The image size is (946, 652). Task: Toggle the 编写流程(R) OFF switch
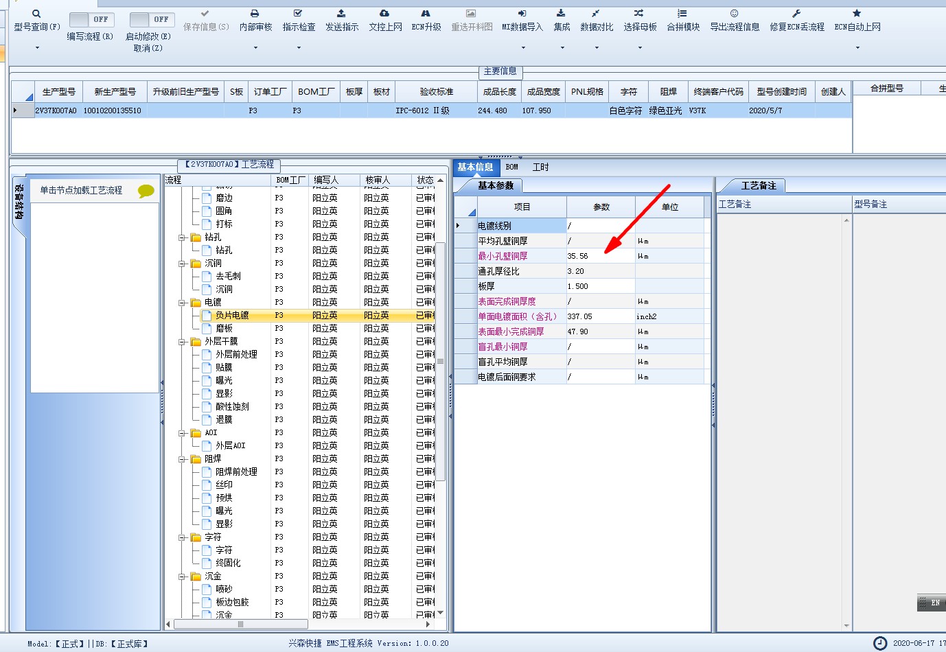(91, 19)
